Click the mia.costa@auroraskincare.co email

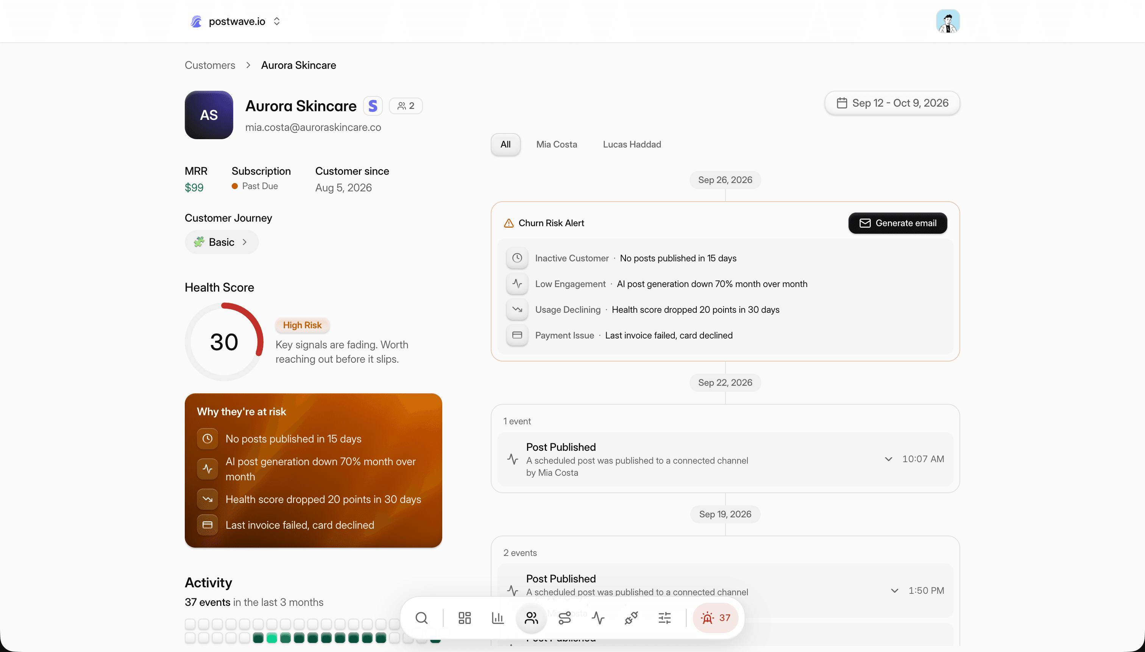(x=313, y=127)
